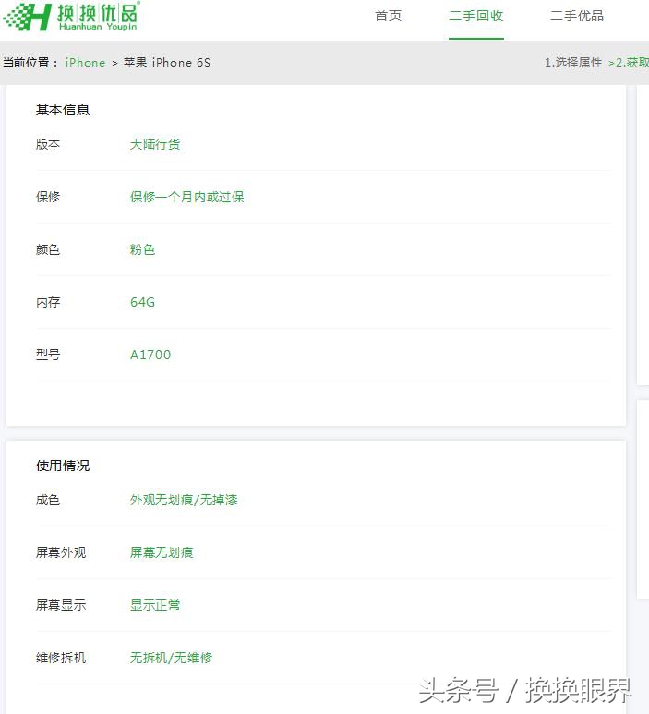Screen dimensions: 649x714
Task: Select step 1.选择属性
Action: click(x=573, y=63)
